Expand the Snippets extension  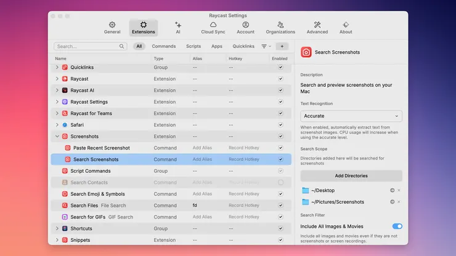point(57,240)
